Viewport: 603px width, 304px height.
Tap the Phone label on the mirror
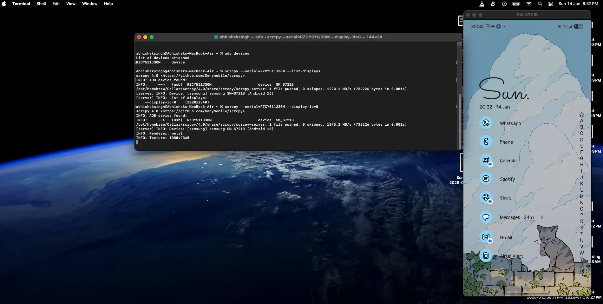click(507, 142)
